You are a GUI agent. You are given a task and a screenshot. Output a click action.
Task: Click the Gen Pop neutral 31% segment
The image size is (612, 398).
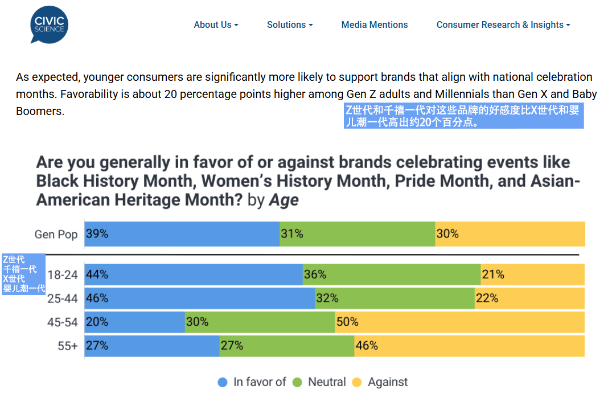click(357, 234)
